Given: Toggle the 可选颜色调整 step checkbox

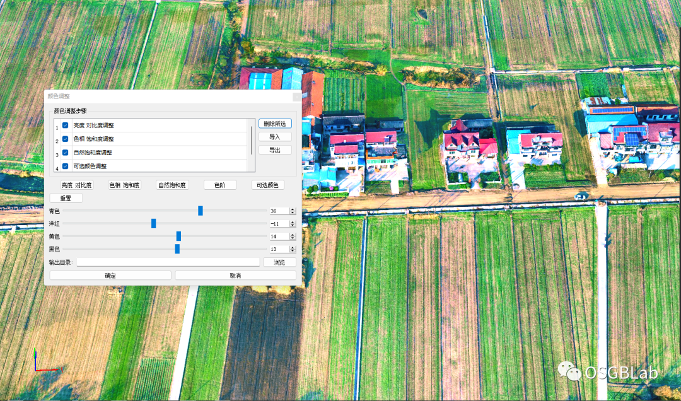Looking at the screenshot, I should click(x=65, y=166).
